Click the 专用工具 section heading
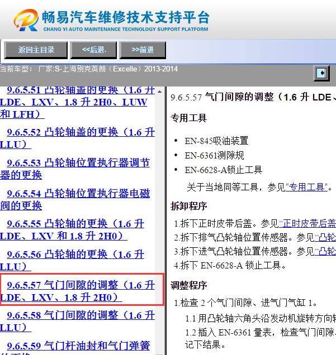336x355 pixels. click(188, 118)
